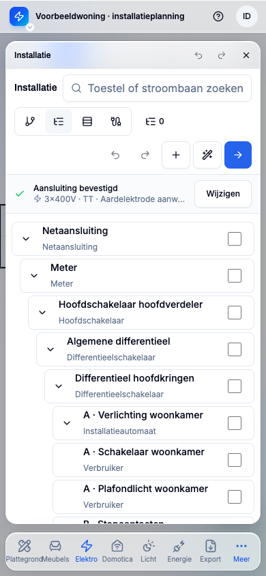Redo via the Installatie panel header arrow
Image resolution: width=266 pixels, height=576 pixels.
point(222,55)
